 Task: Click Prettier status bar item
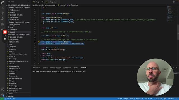[x=171, y=99]
